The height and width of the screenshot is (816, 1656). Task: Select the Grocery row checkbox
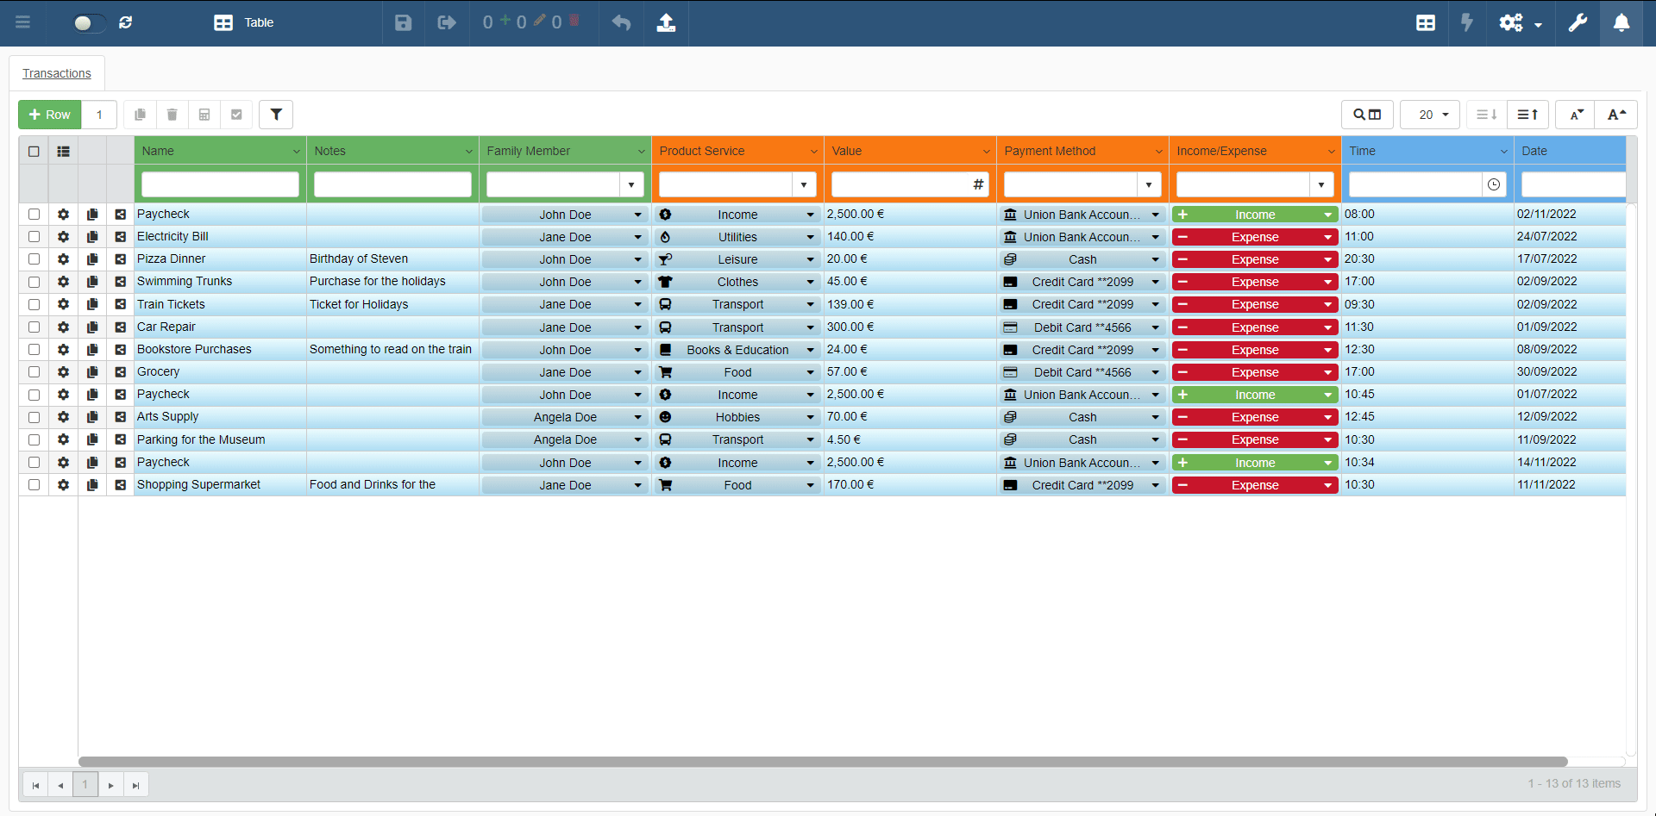click(34, 372)
